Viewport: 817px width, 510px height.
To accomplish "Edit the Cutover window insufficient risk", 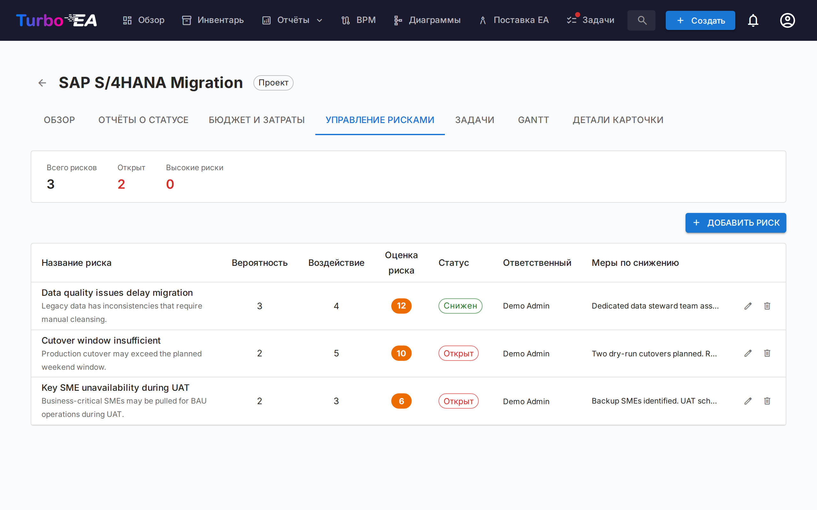I will pos(748,353).
